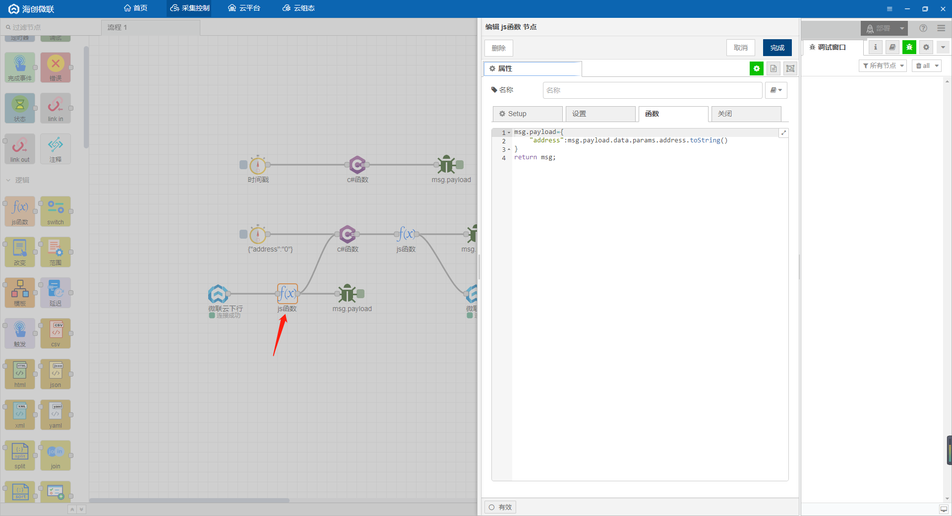This screenshot has height=516, width=952.
Task: Select the 延迟 delay palette node
Action: click(56, 293)
